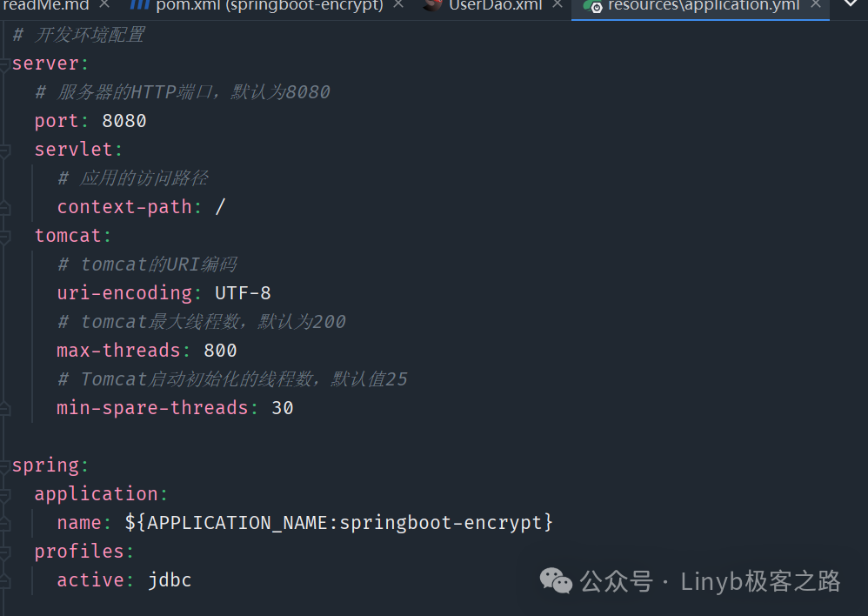Click fold end marker beside min-spare-threads line
Viewport: 868px width, 616px height.
click(x=4, y=408)
